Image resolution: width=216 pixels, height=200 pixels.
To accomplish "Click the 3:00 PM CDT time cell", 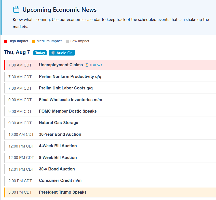I will coord(20,192).
